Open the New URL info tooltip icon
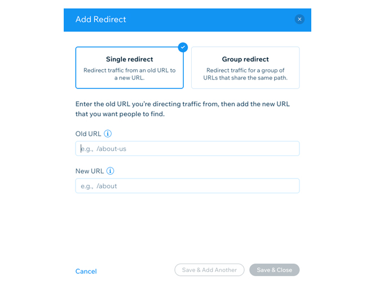375x294 pixels. [110, 171]
